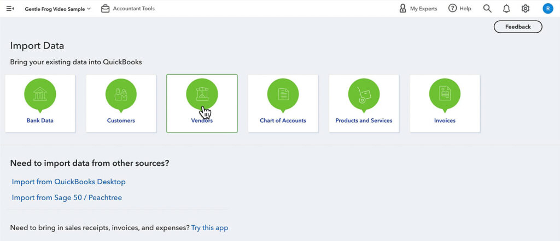Open the Help label
This screenshot has height=241, width=560.
pos(465,9)
